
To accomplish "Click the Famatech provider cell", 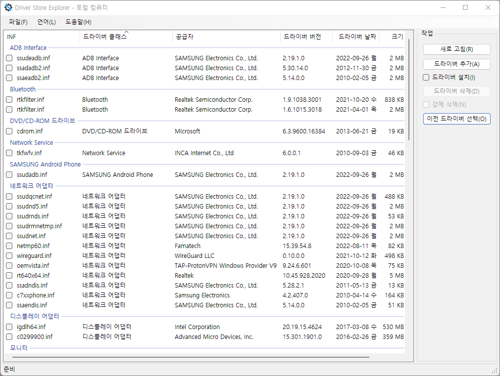I will click(x=188, y=246).
